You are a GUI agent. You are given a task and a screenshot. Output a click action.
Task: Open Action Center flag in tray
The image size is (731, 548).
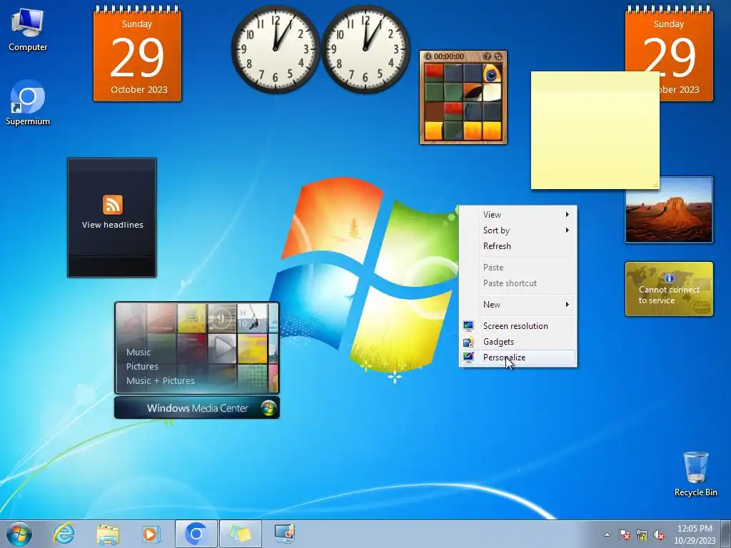point(625,535)
